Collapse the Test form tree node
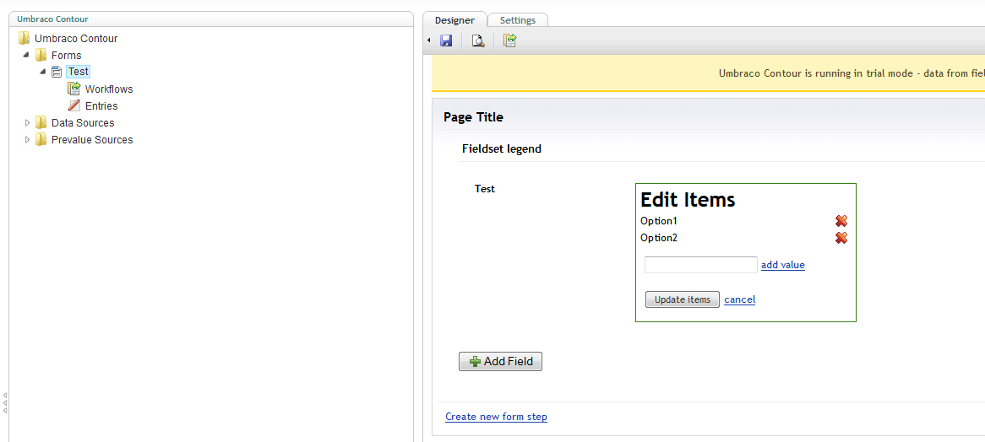 pyautogui.click(x=43, y=72)
